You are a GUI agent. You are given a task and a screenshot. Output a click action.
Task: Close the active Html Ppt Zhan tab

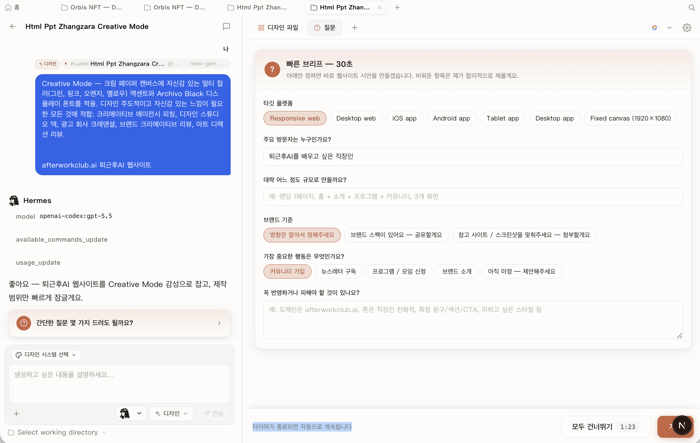[x=379, y=7]
